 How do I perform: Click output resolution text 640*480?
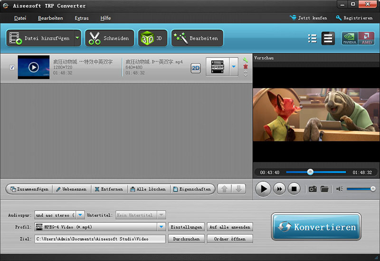[134, 67]
